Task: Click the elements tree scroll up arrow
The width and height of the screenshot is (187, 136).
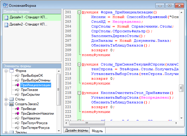Action: pos(59,71)
